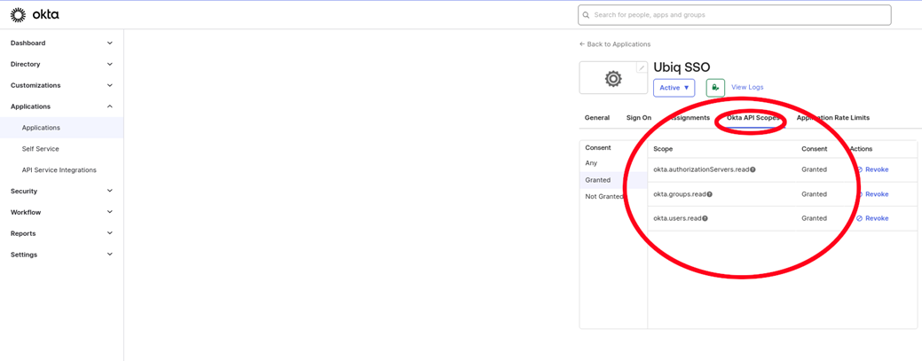The height and width of the screenshot is (361, 922).
Task: Switch to the Sign On tab
Action: 639,118
